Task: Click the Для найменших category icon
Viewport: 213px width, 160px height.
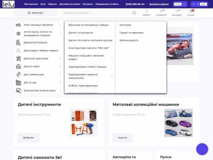Action: pos(19,75)
